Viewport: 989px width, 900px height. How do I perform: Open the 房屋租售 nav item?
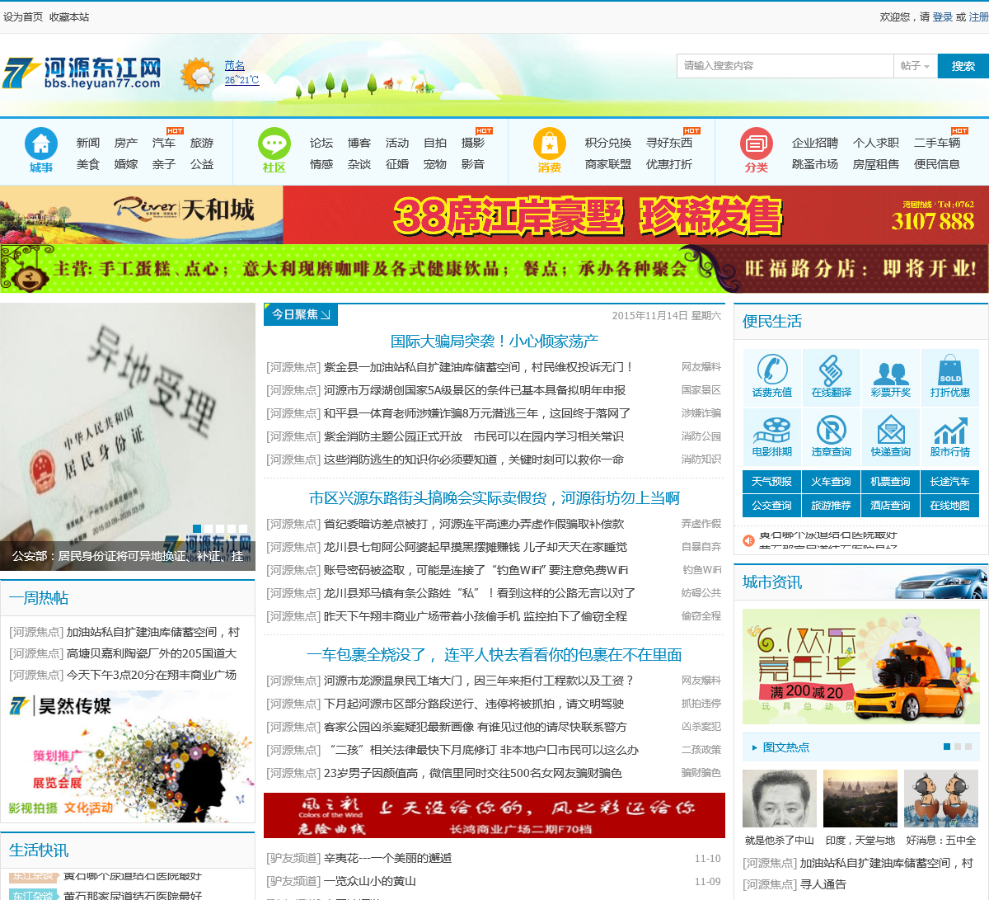[876, 164]
